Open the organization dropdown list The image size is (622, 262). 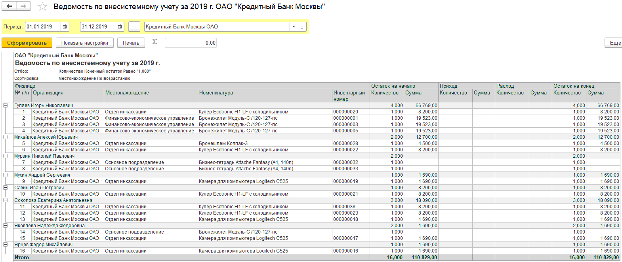click(x=294, y=27)
